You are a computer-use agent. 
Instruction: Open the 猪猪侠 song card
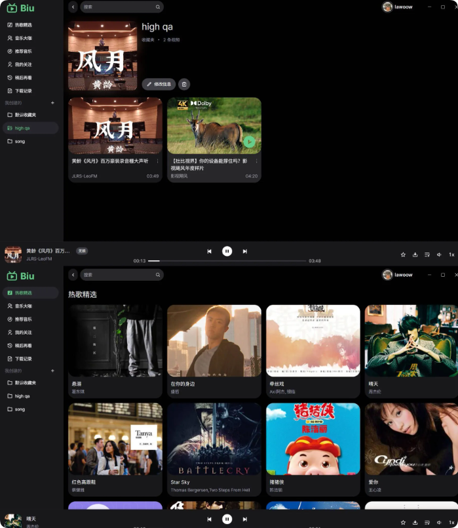pyautogui.click(x=313, y=449)
